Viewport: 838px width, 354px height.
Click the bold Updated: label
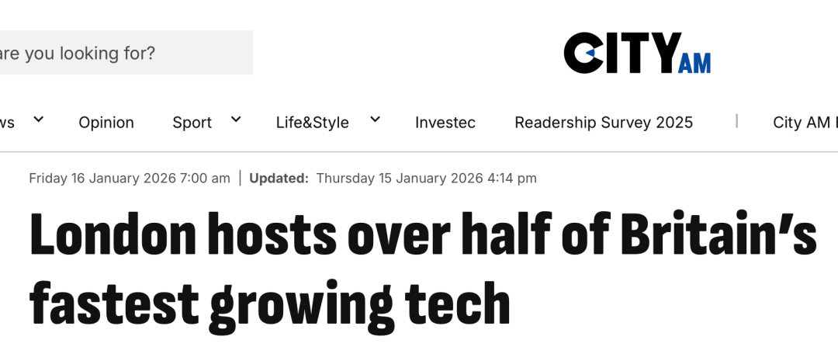click(279, 179)
